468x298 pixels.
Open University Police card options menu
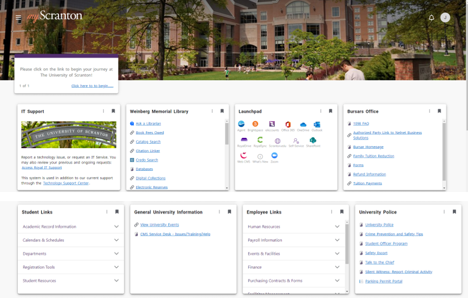coord(444,212)
